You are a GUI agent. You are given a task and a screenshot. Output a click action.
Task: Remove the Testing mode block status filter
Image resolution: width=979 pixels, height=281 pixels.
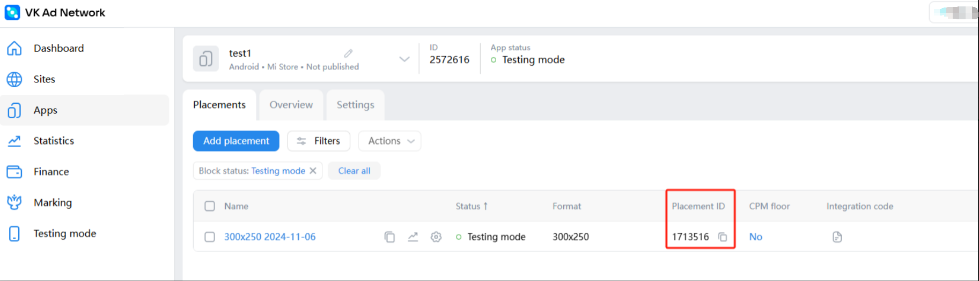pyautogui.click(x=313, y=171)
